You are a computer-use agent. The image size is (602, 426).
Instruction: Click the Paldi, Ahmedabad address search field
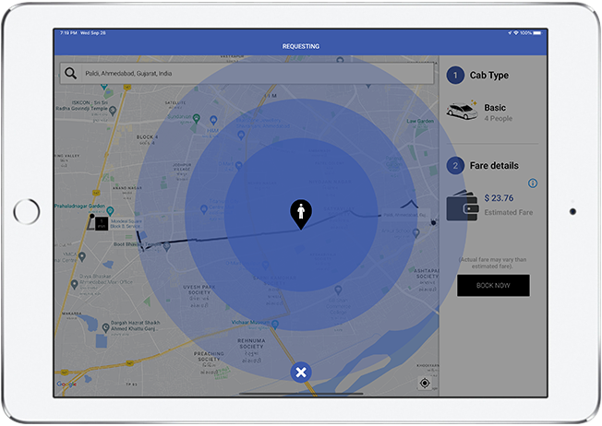[x=247, y=73]
